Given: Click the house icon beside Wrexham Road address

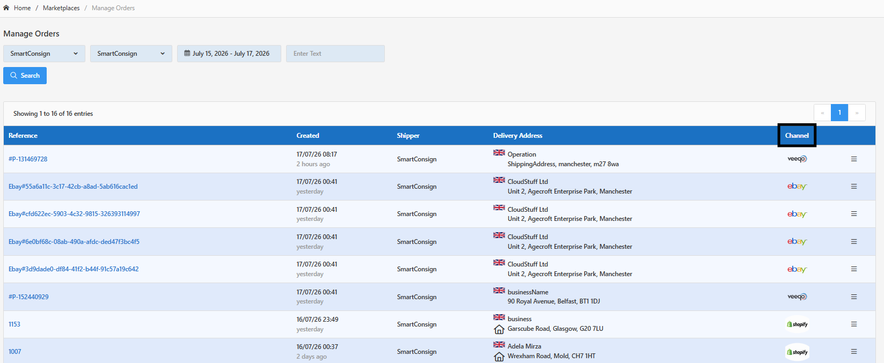Looking at the screenshot, I should tap(499, 357).
